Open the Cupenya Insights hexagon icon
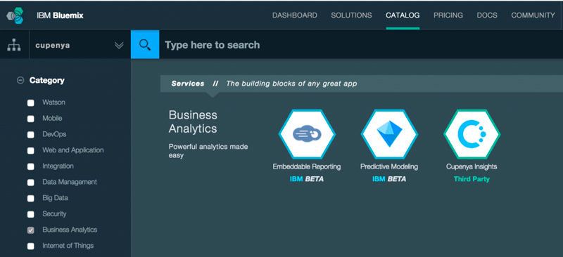563x257 pixels. pyautogui.click(x=472, y=134)
